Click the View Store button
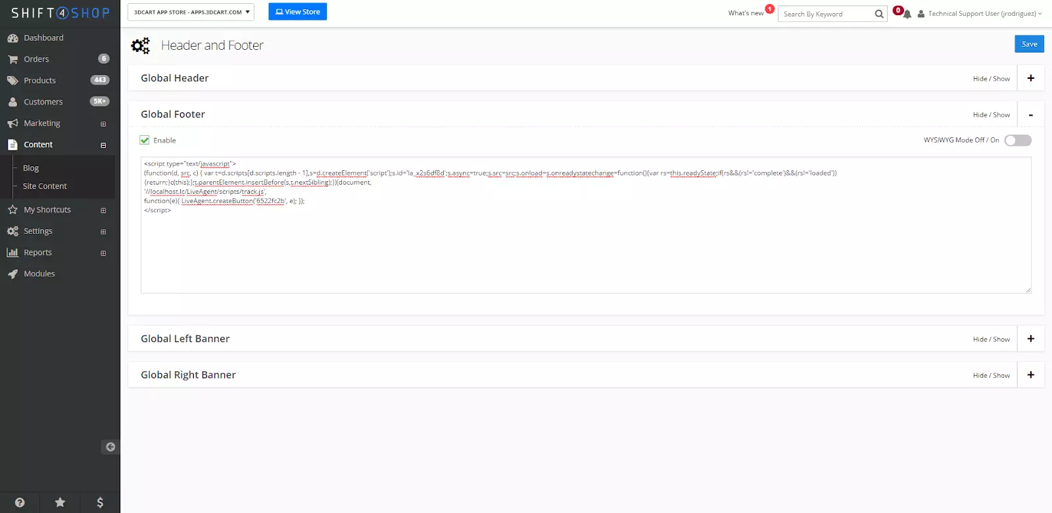 click(x=297, y=12)
